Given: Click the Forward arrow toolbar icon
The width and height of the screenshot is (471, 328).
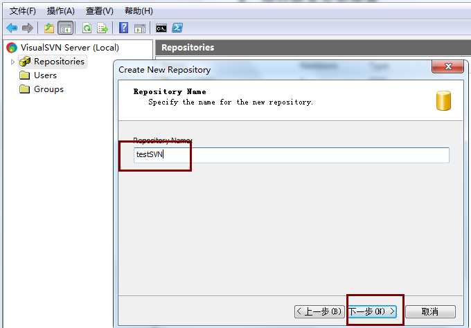Looking at the screenshot, I should click(x=28, y=28).
